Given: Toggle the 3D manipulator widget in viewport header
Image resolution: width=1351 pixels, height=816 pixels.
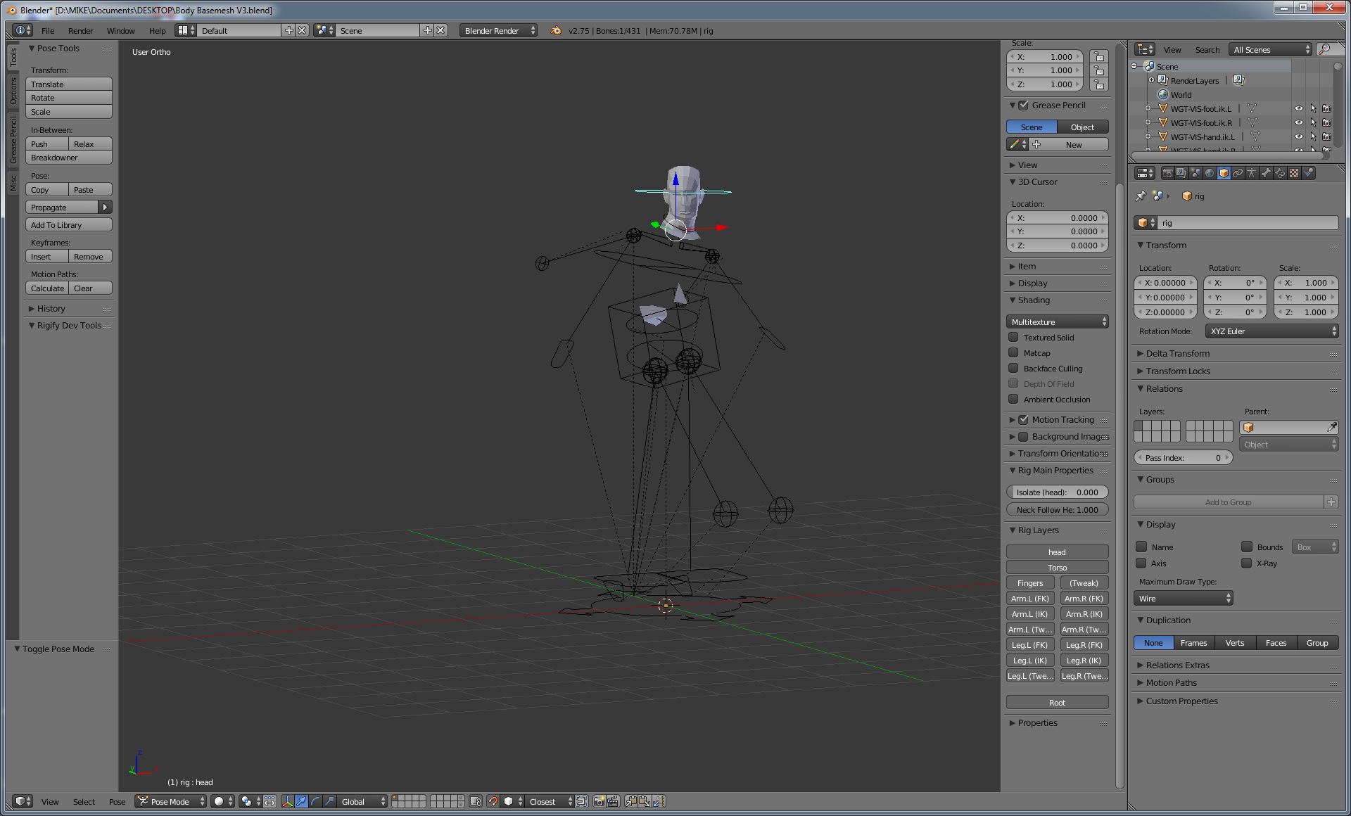Looking at the screenshot, I should (x=287, y=801).
